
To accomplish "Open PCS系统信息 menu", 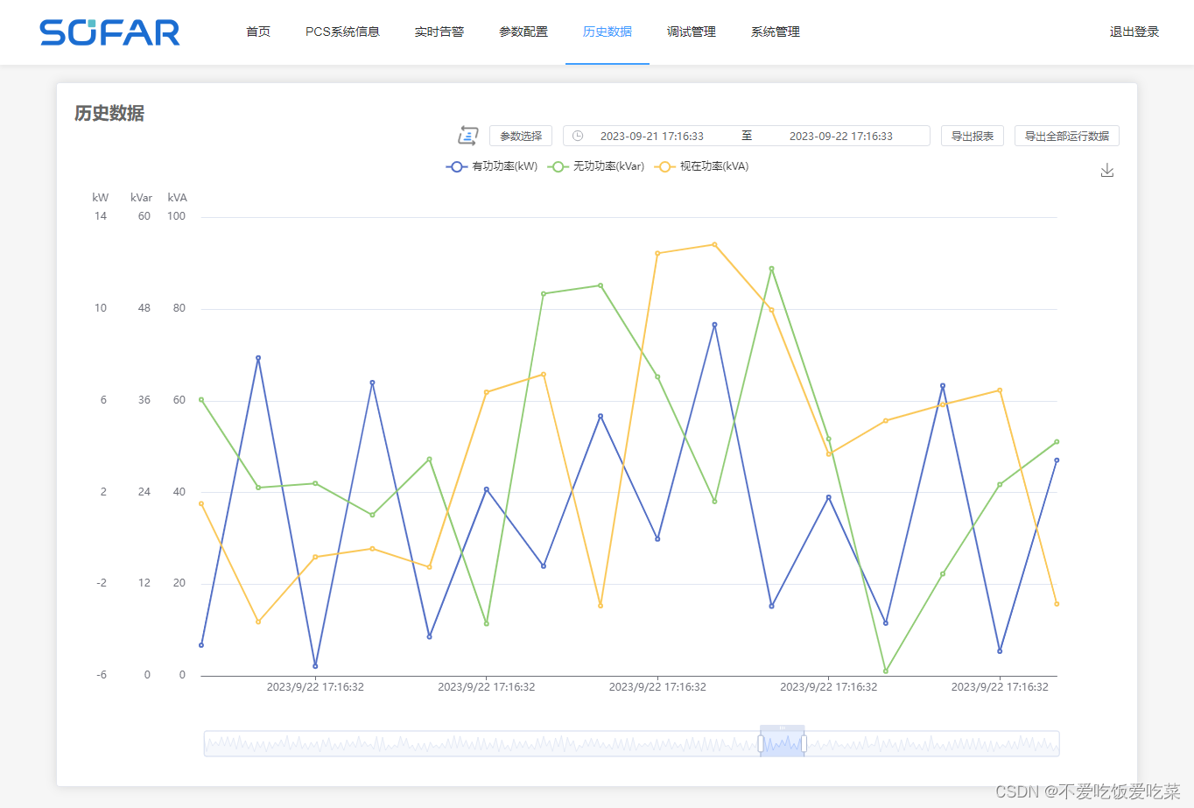I will (342, 32).
